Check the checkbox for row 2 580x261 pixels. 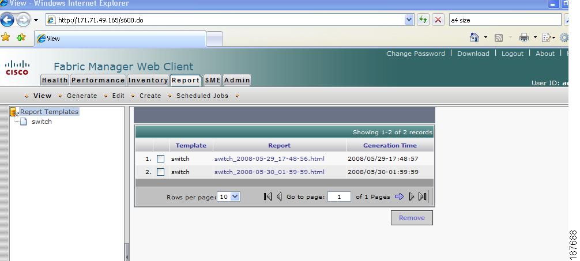pos(160,172)
